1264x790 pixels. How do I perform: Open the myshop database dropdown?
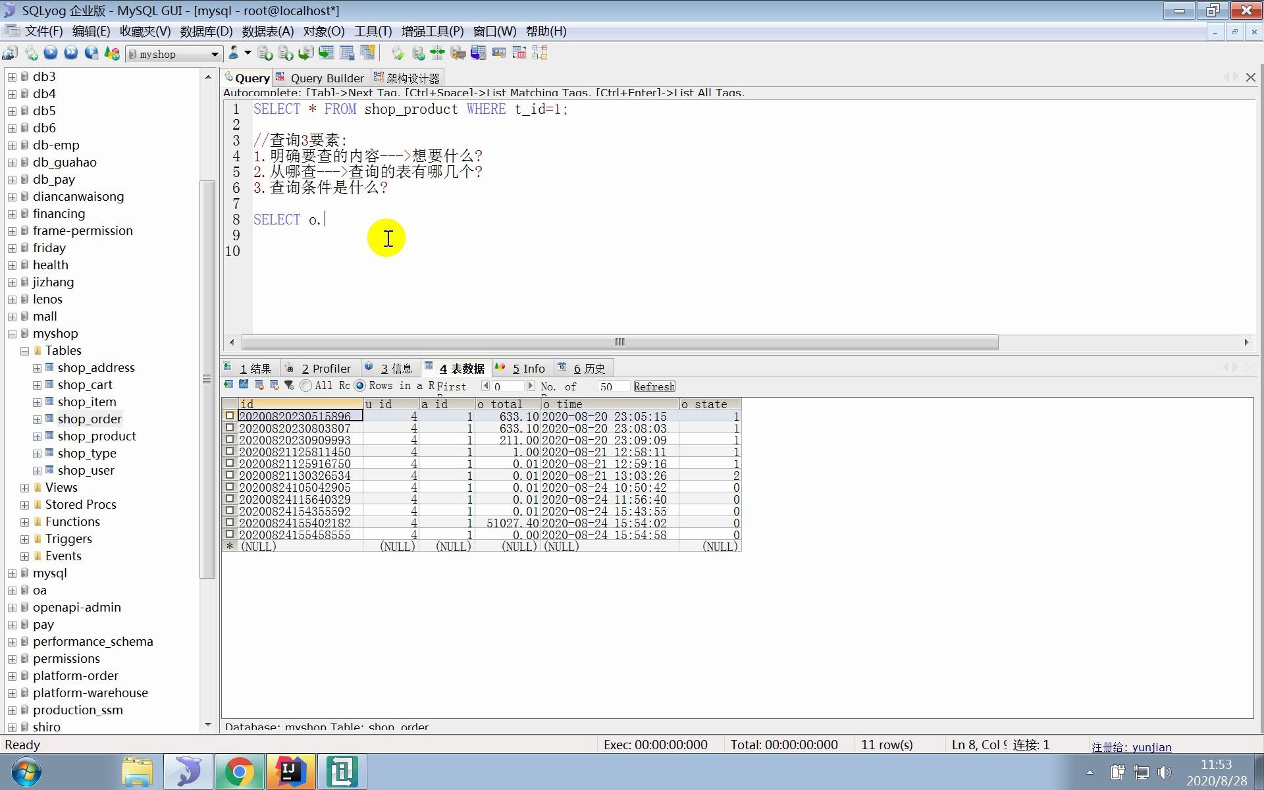pyautogui.click(x=214, y=55)
